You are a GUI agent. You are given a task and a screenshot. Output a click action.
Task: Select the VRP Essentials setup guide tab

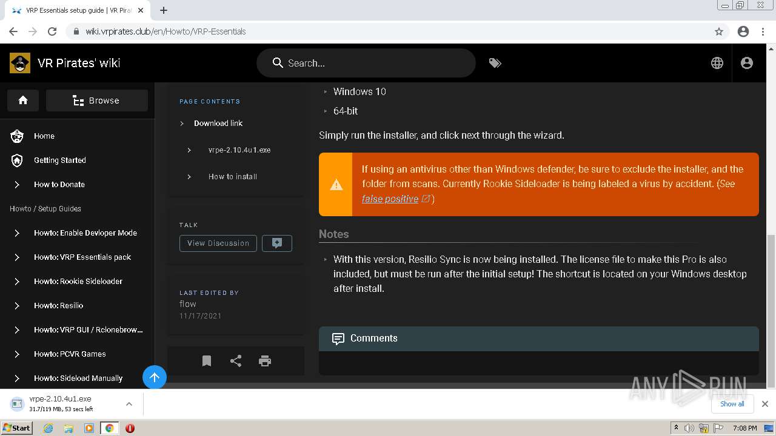pos(79,10)
